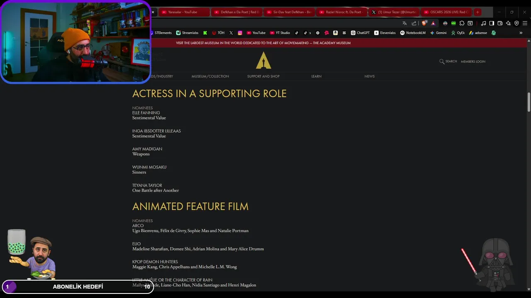Open the YT Studio bookmark
The image size is (531, 298).
[x=280, y=33]
